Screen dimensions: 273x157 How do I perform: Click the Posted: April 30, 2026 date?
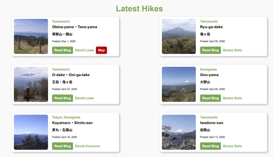click(x=212, y=41)
